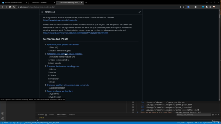Open the tab search dropdown chevron
Viewport: 221px width, 124px height.
[206, 3]
